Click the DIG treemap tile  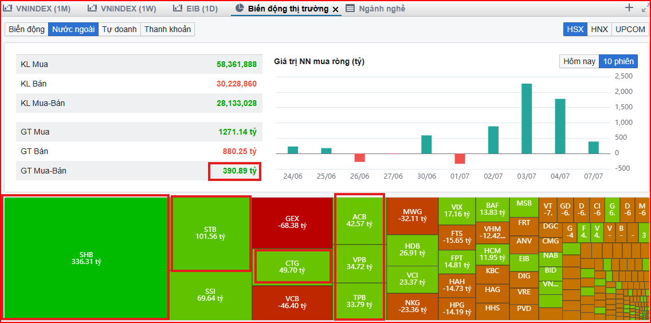coord(524,279)
